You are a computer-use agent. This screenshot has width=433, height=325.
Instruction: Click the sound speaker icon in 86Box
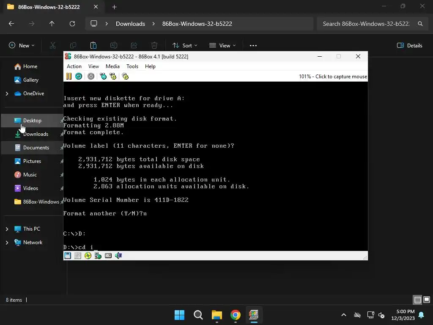coord(118,256)
